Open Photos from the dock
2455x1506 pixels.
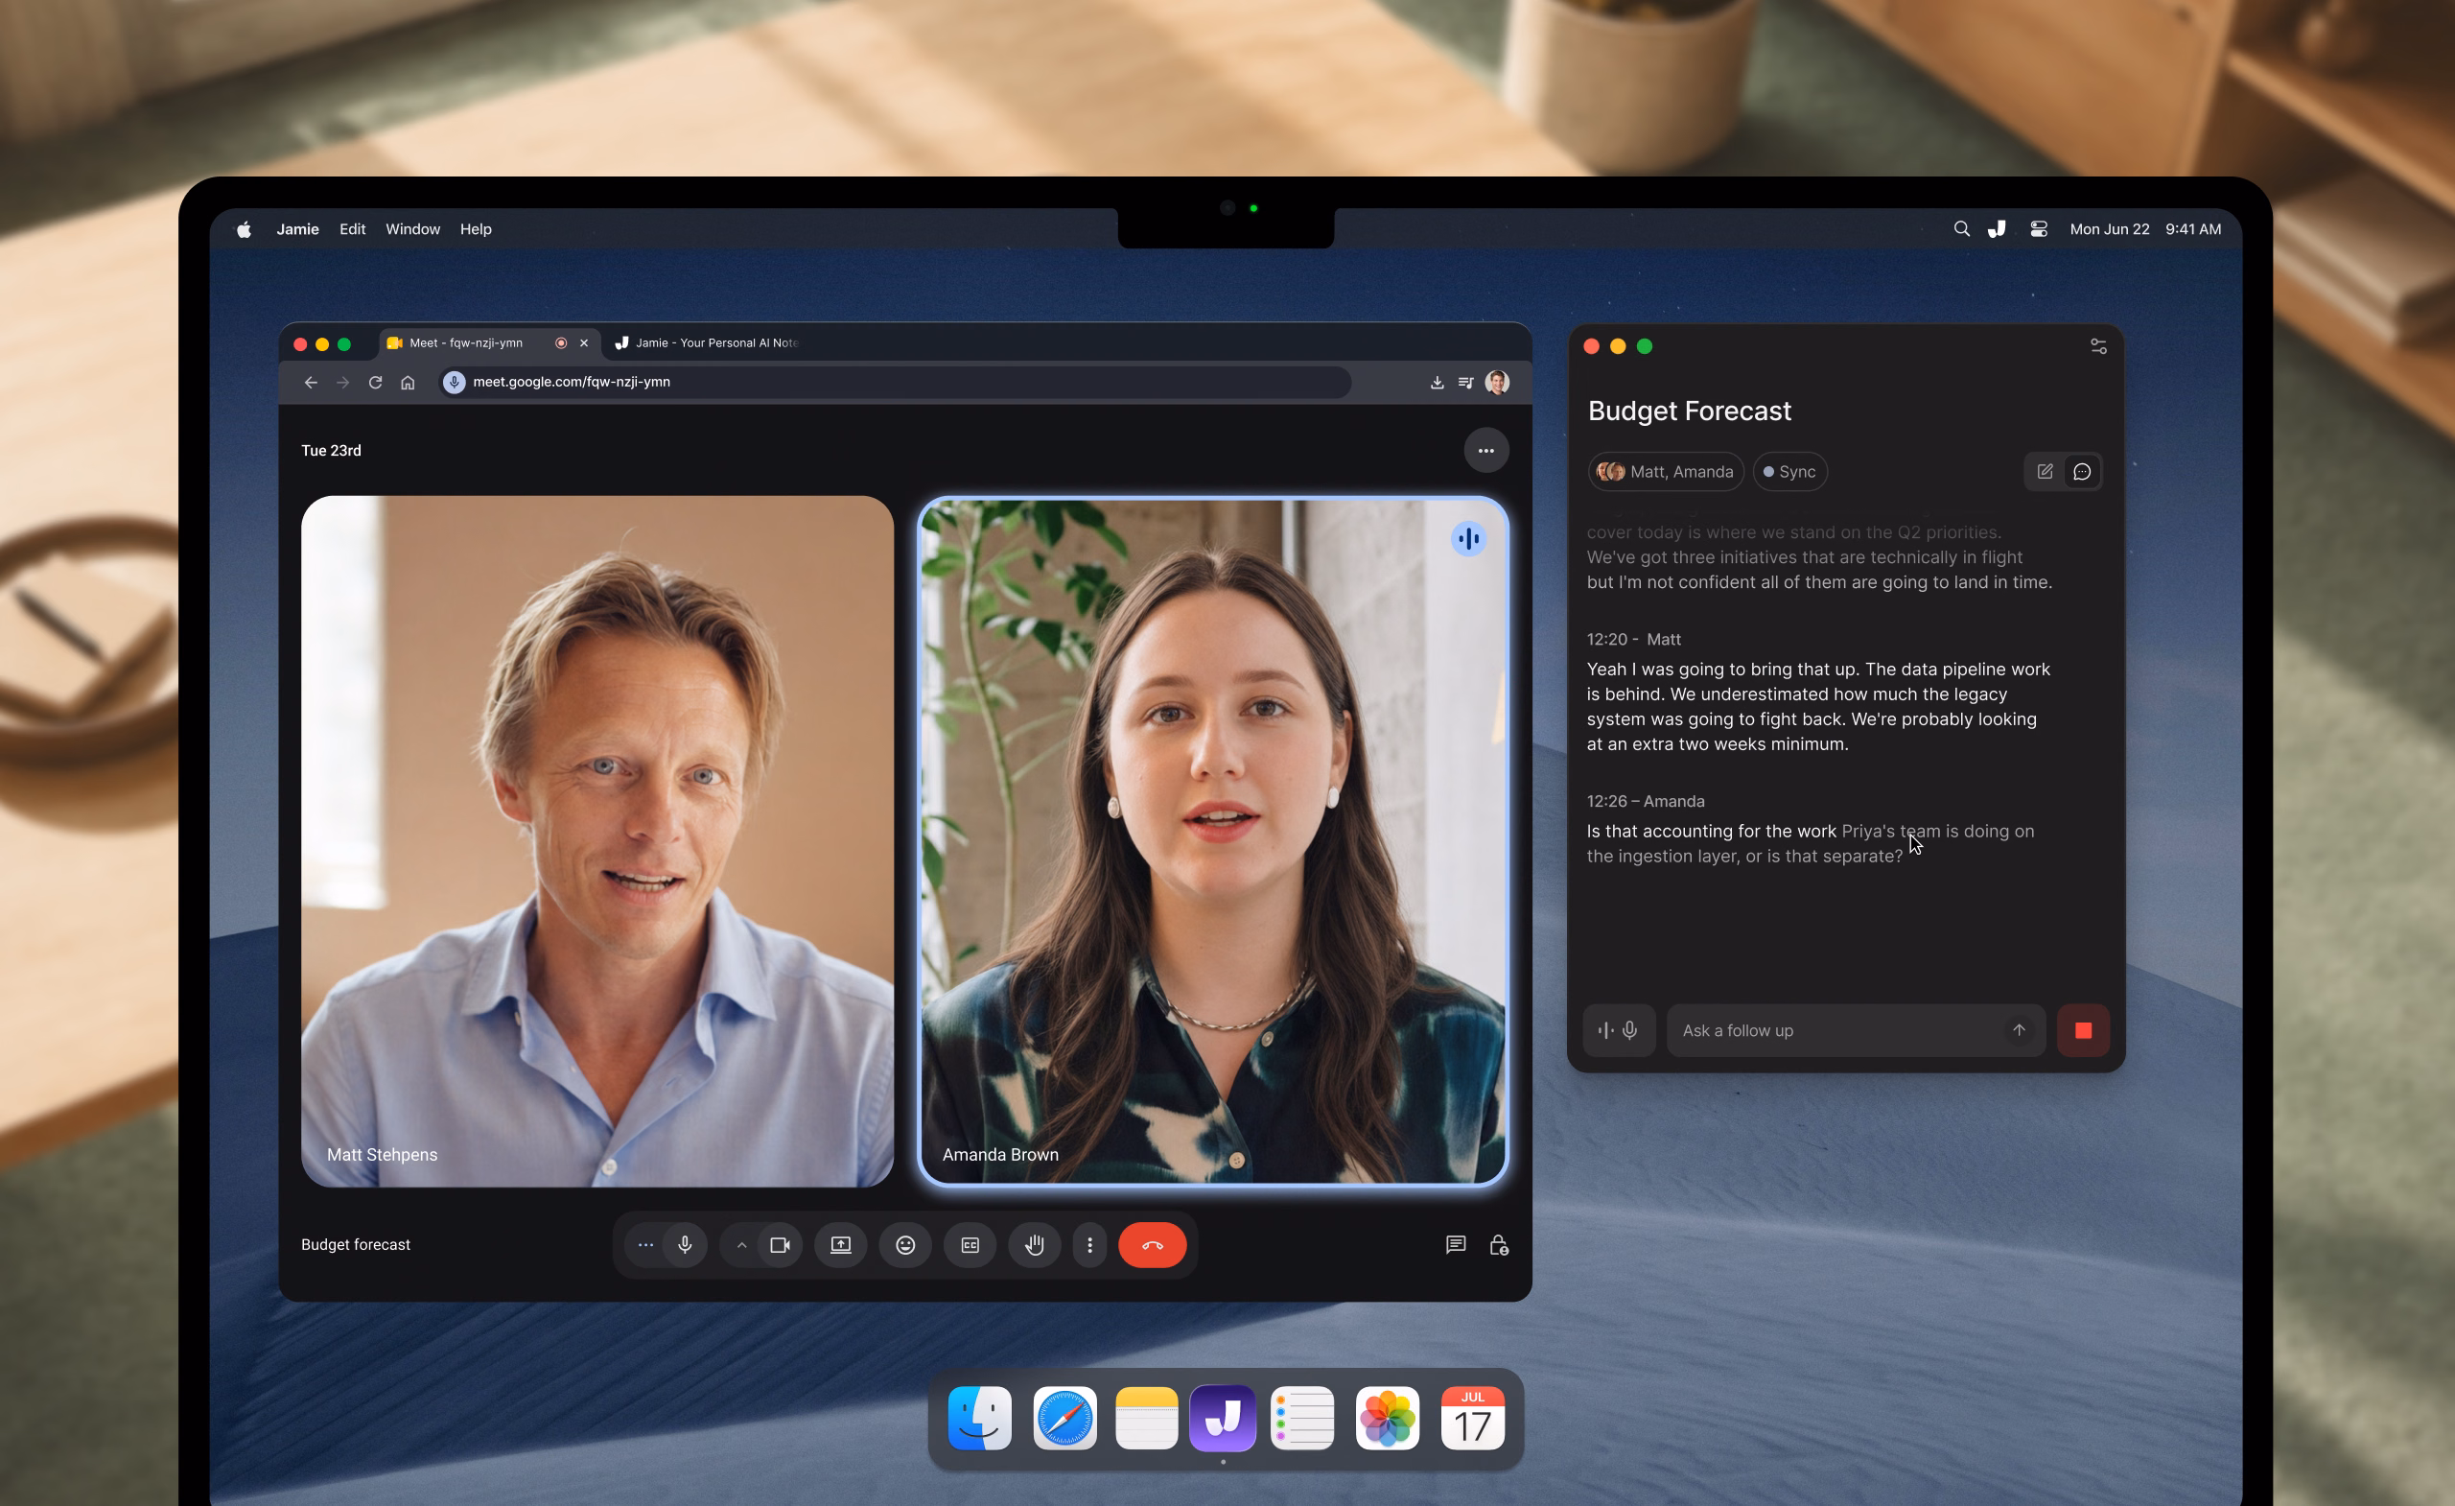[x=1388, y=1419]
